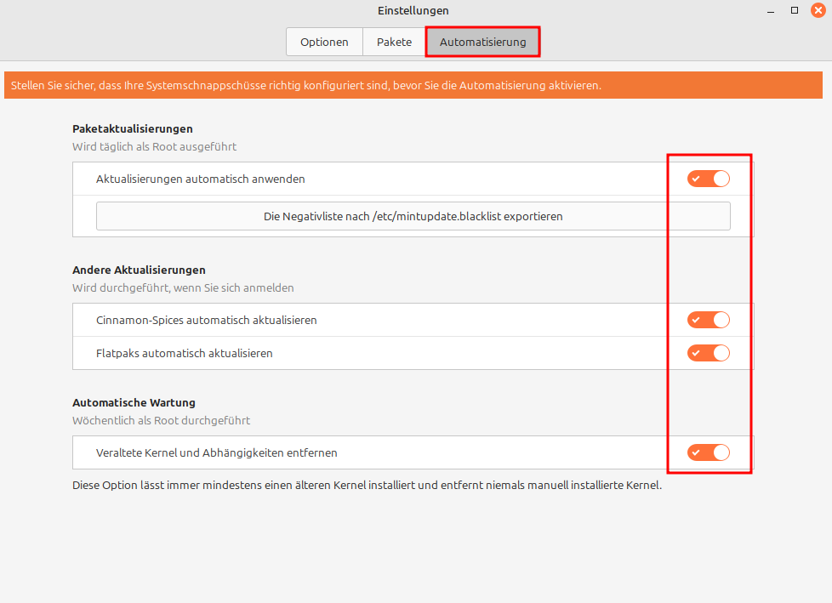This screenshot has height=603, width=832.
Task: Click the Einstellungen window title
Action: pyautogui.click(x=413, y=10)
